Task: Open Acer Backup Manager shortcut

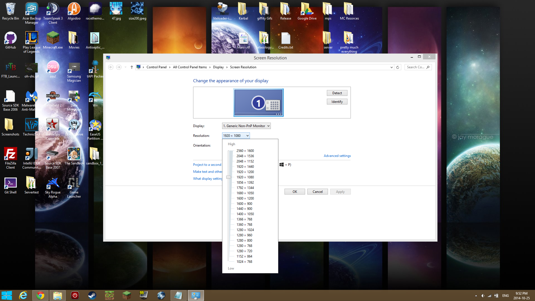Action: [31, 13]
